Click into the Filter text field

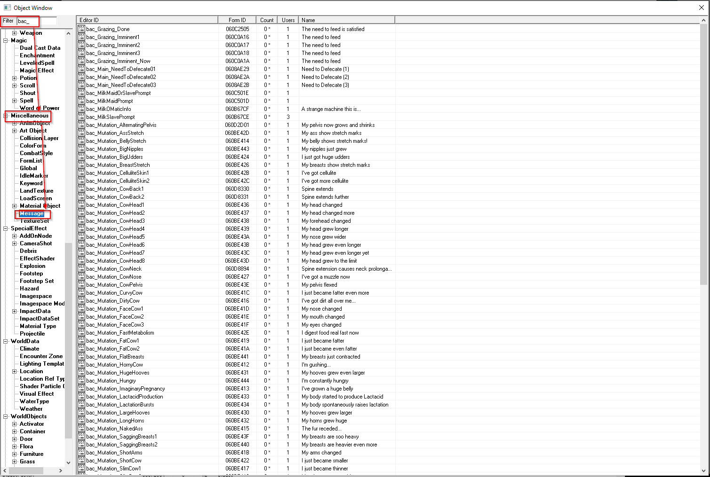[37, 21]
